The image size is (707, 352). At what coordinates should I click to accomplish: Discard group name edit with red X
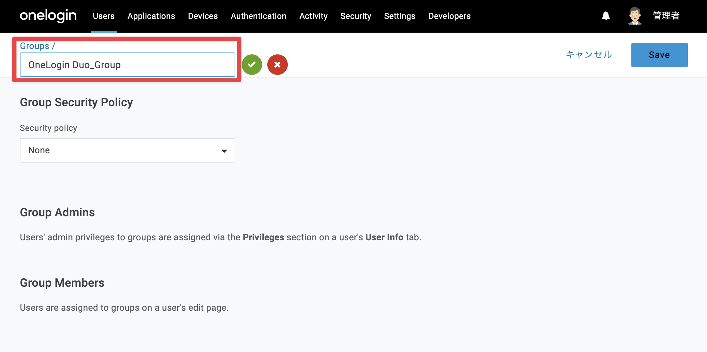[x=278, y=65]
